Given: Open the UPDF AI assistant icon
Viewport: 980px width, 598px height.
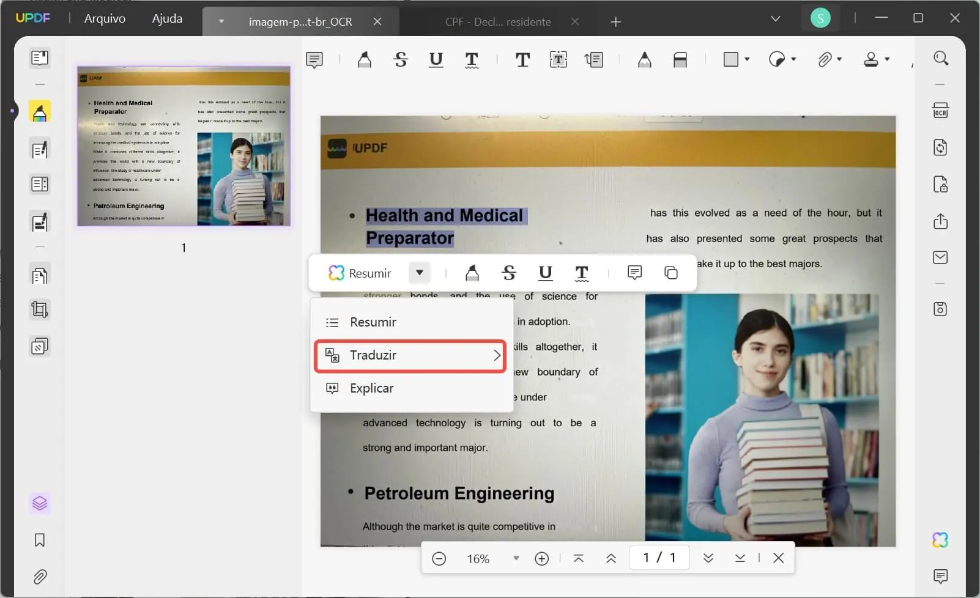Looking at the screenshot, I should pos(940,540).
